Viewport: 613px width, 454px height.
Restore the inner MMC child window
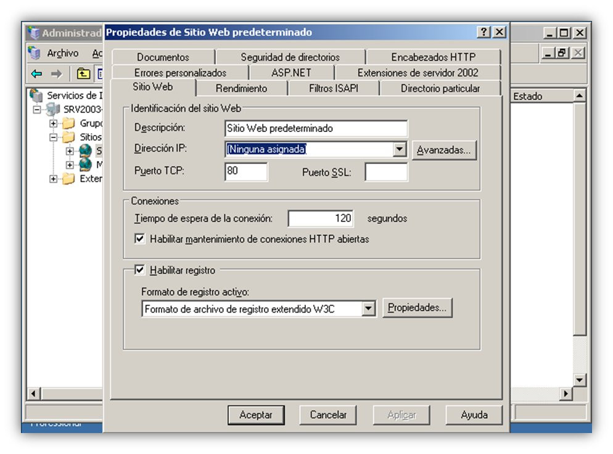click(x=562, y=53)
